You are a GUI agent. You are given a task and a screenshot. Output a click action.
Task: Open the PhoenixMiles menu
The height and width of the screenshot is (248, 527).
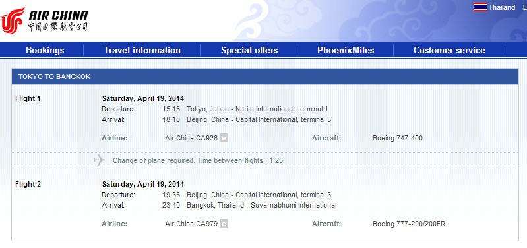346,50
